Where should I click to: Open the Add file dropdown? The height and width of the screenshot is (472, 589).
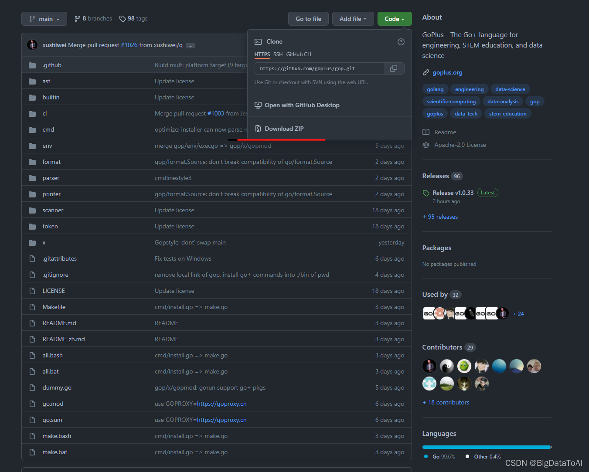353,19
